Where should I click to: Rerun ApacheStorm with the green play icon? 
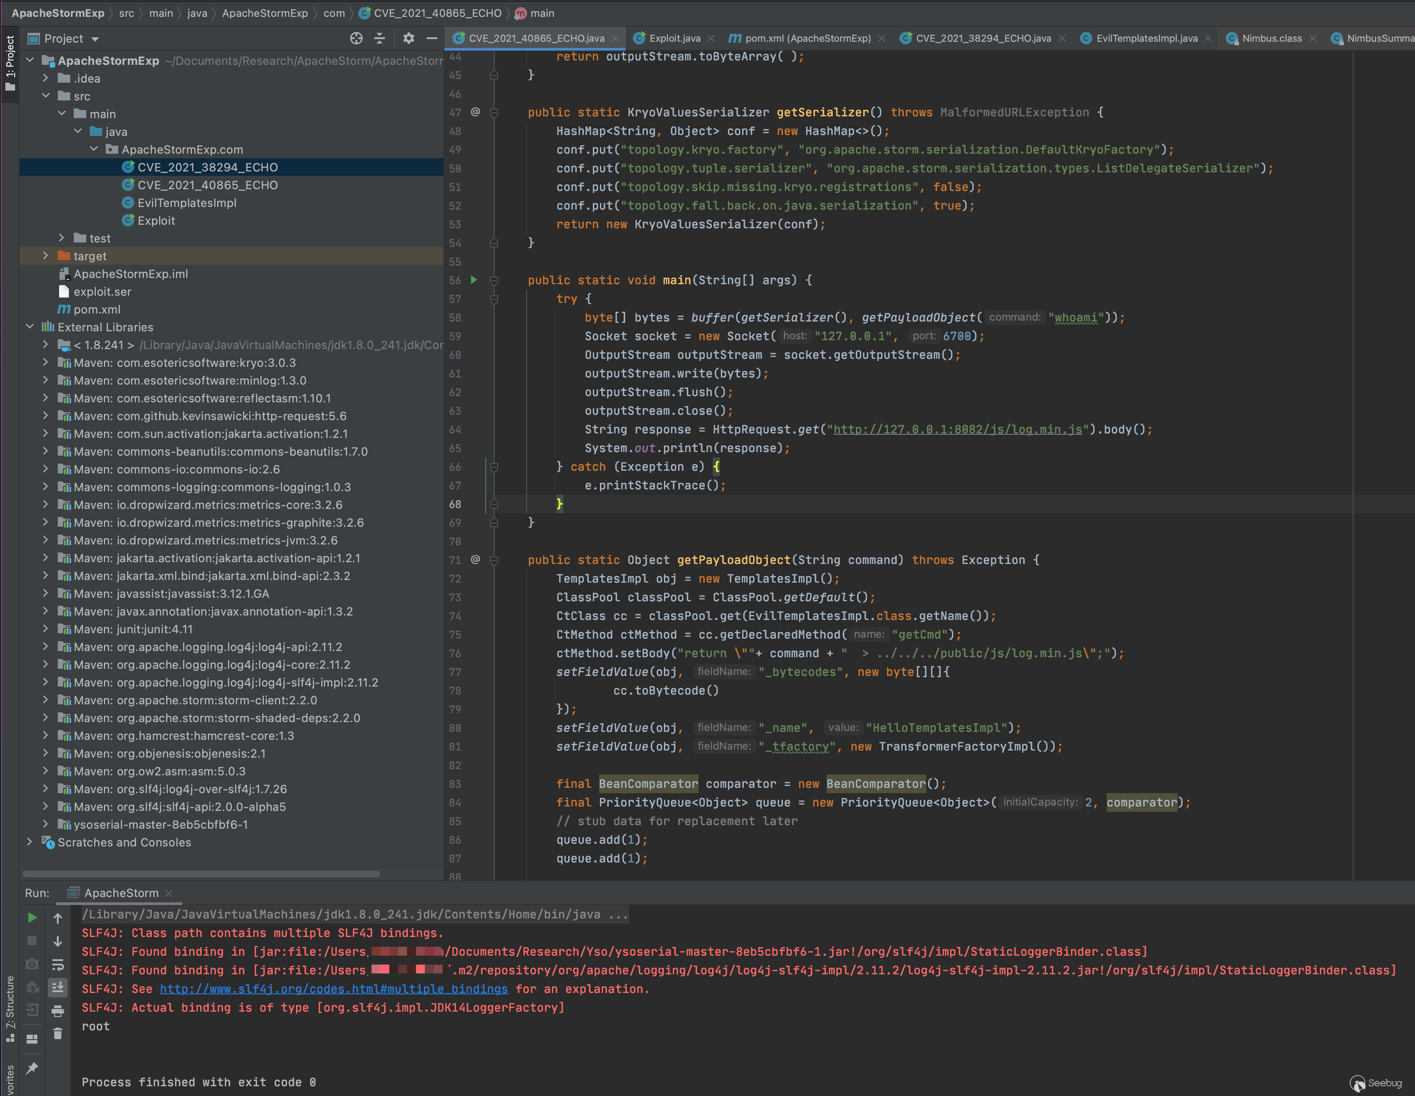(x=32, y=917)
